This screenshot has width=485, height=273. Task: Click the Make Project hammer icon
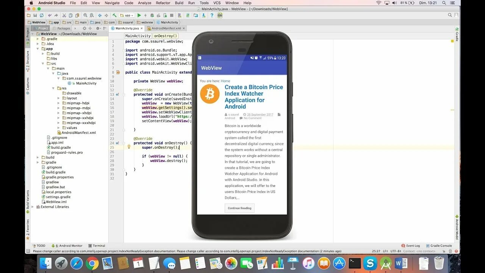click(114, 15)
